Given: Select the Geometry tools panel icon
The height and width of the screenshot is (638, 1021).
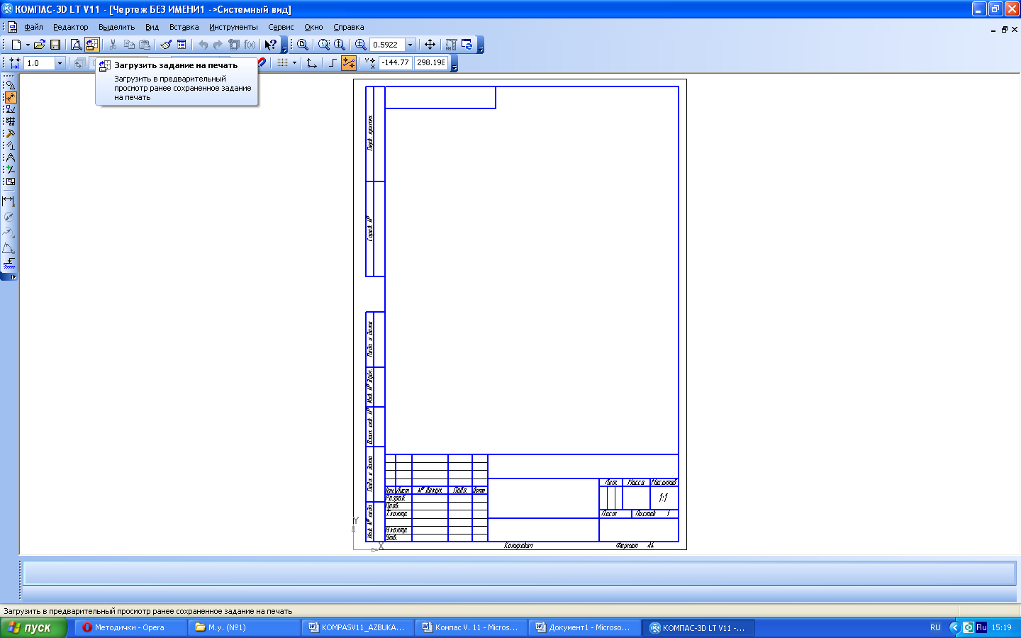Looking at the screenshot, I should 10,84.
